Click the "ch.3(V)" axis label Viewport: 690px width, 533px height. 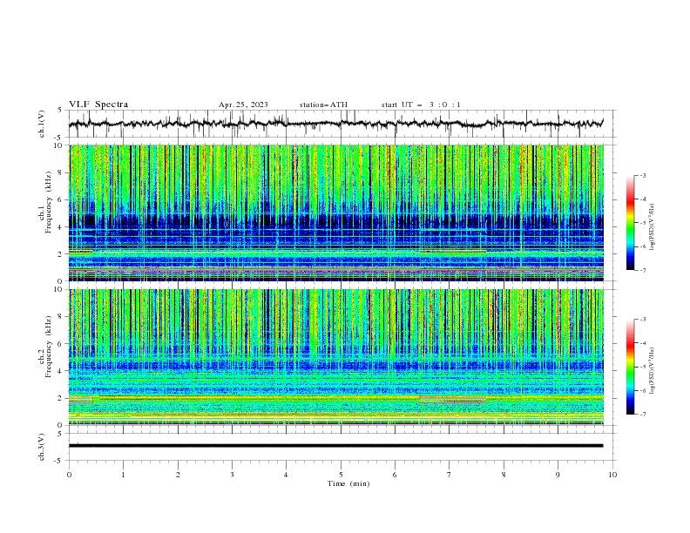click(x=42, y=447)
